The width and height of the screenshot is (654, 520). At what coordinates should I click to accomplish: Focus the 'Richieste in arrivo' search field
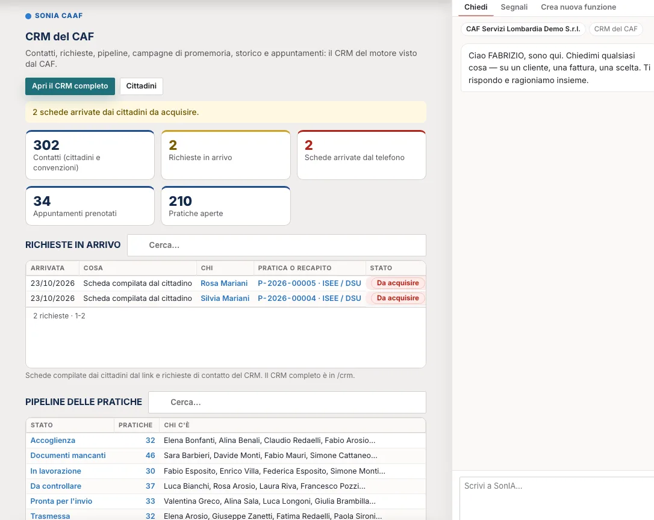[x=276, y=245]
